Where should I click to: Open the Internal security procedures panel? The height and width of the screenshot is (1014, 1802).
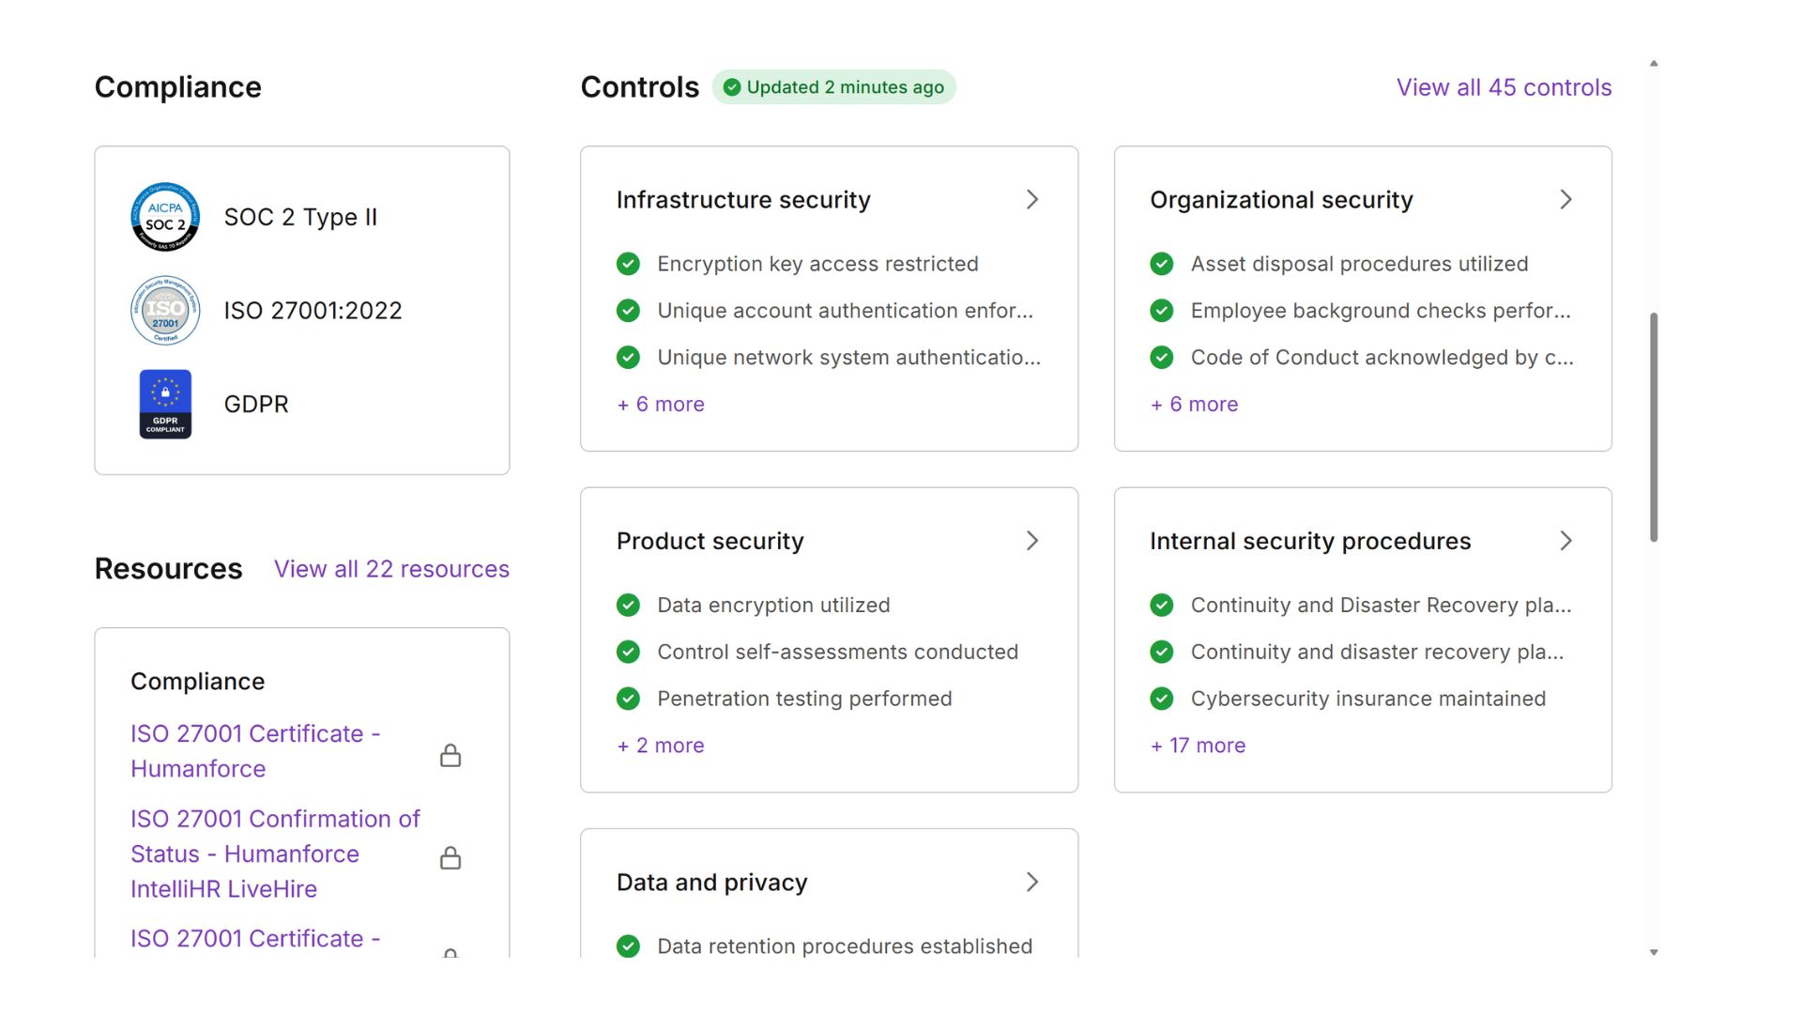[1565, 541]
